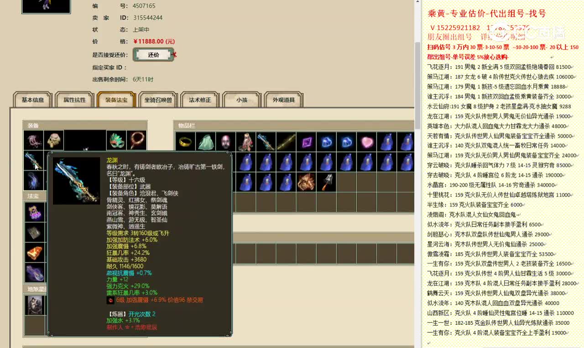Select the gray tablet treasure in 法宝
584x348 pixels.
pyautogui.click(x=35, y=232)
